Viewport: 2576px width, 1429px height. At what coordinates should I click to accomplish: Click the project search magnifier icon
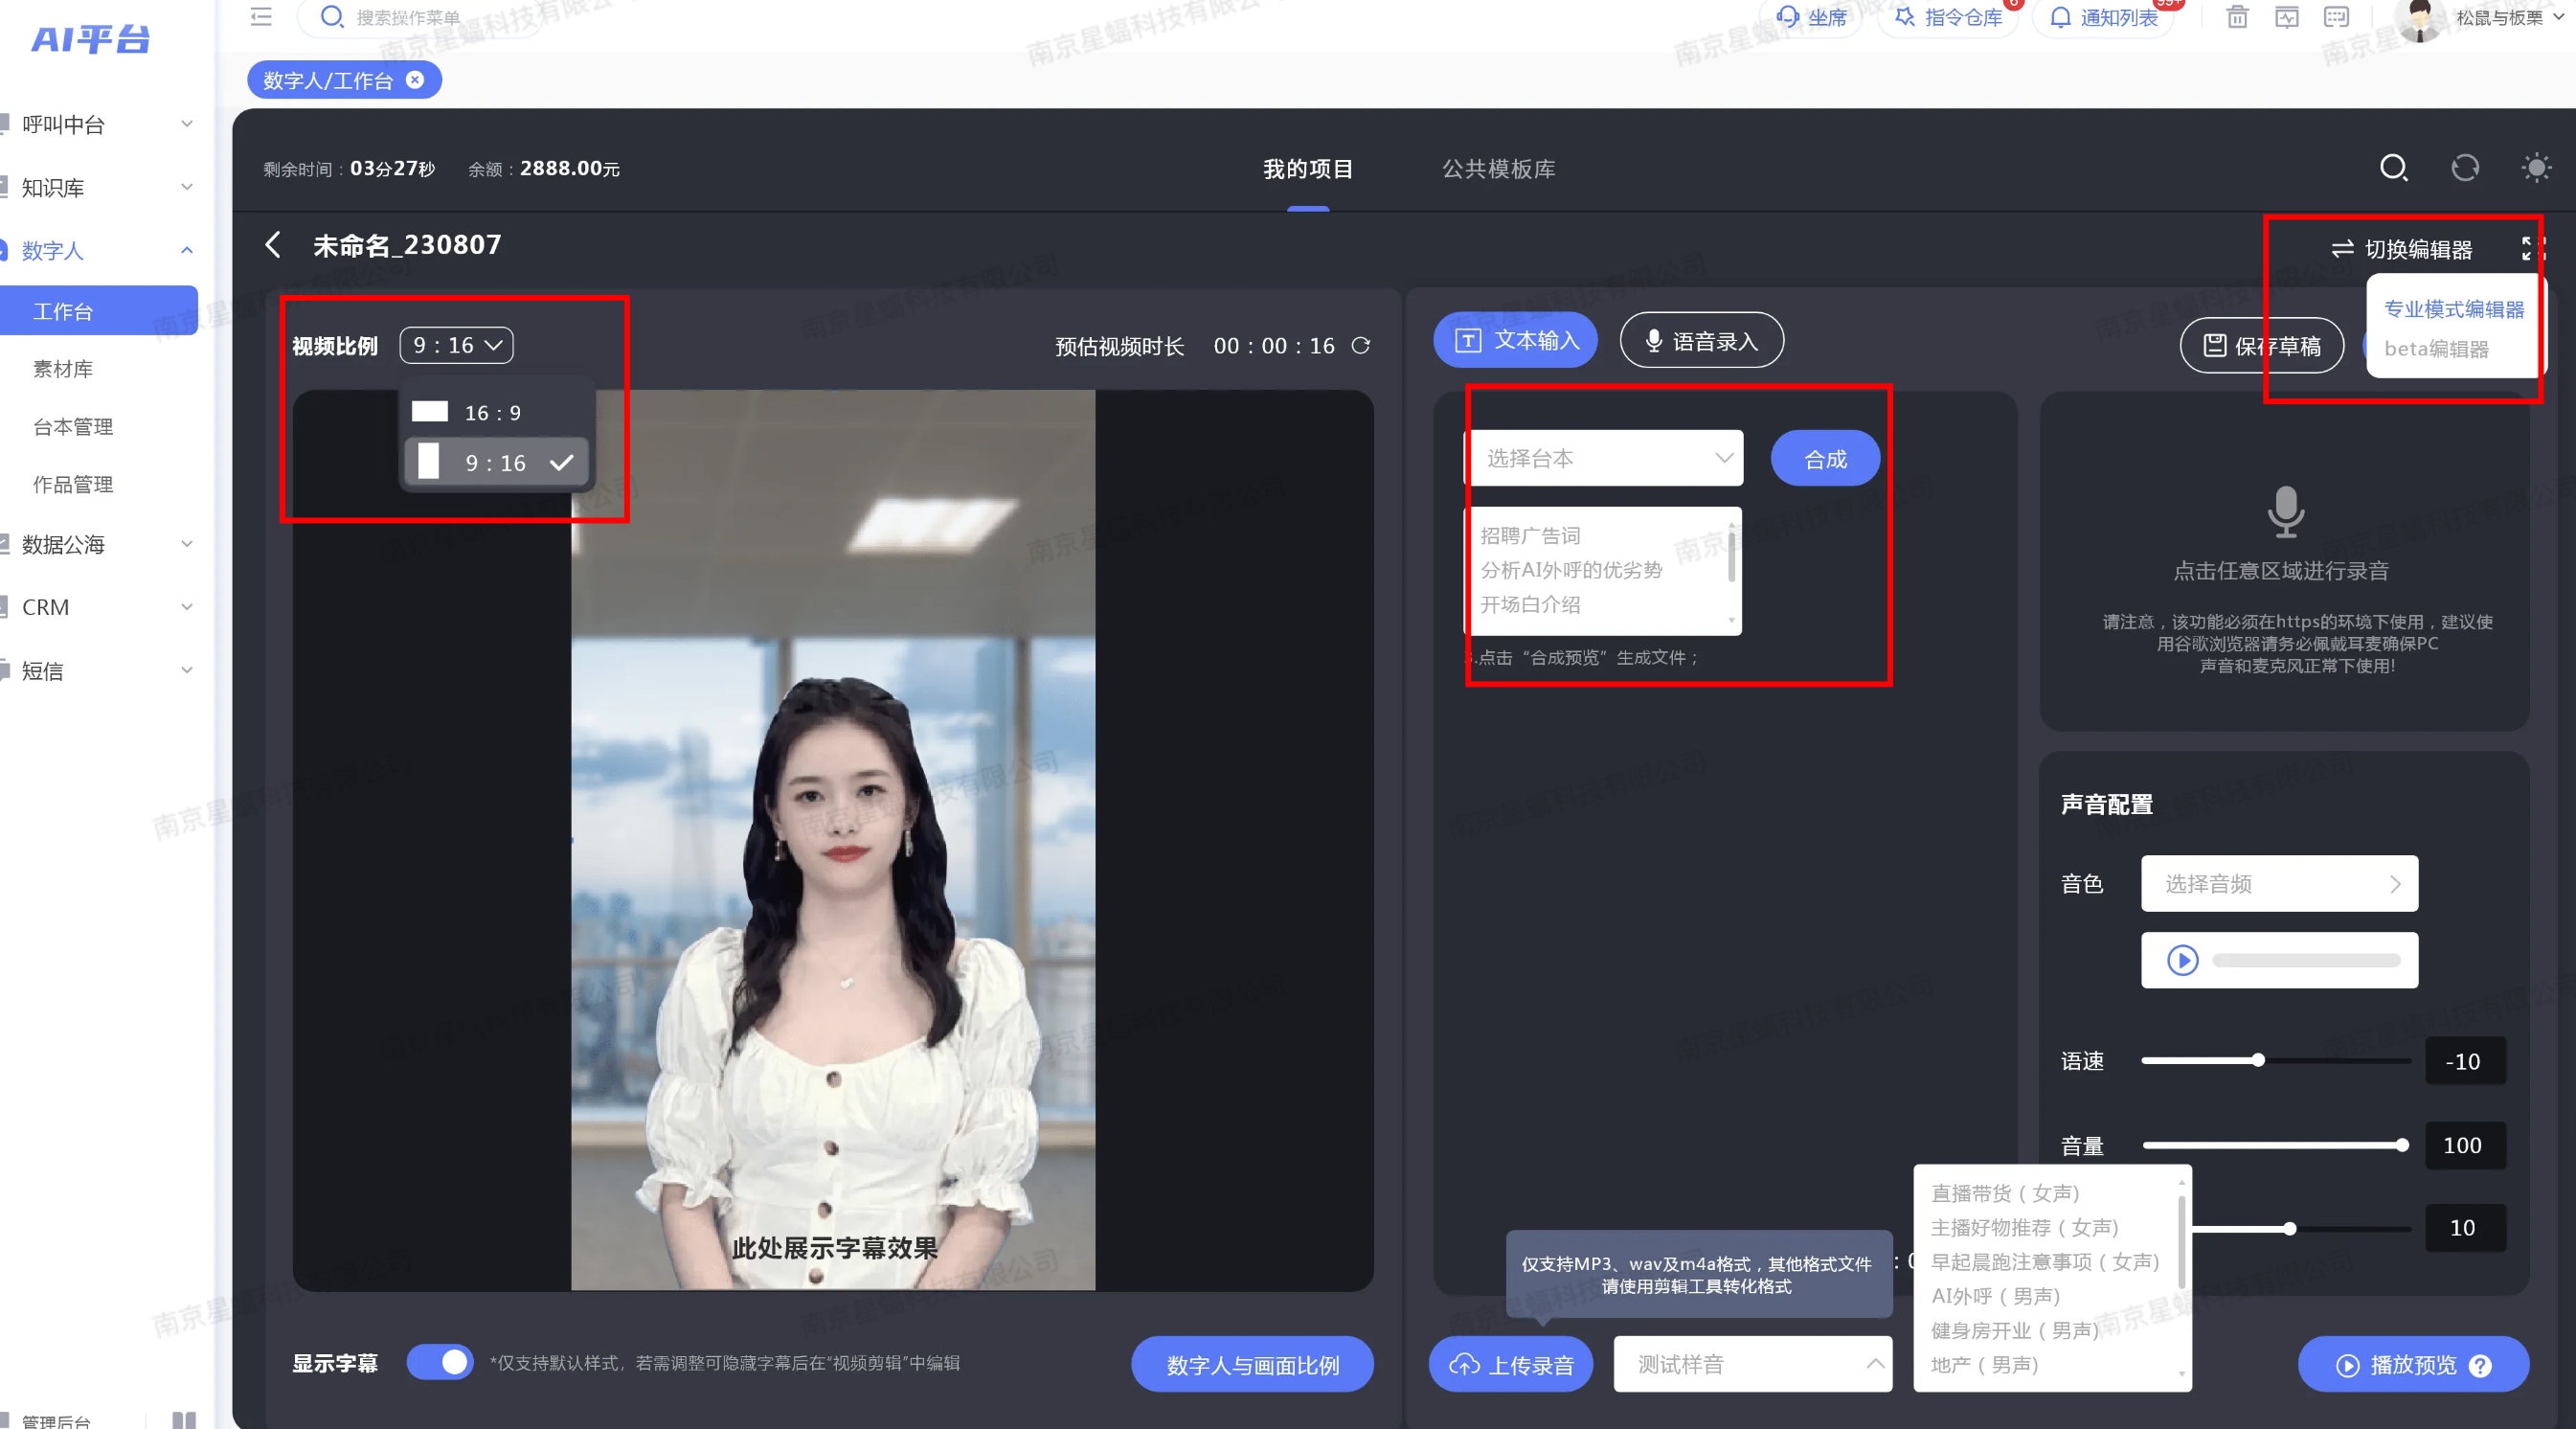pyautogui.click(x=2393, y=167)
